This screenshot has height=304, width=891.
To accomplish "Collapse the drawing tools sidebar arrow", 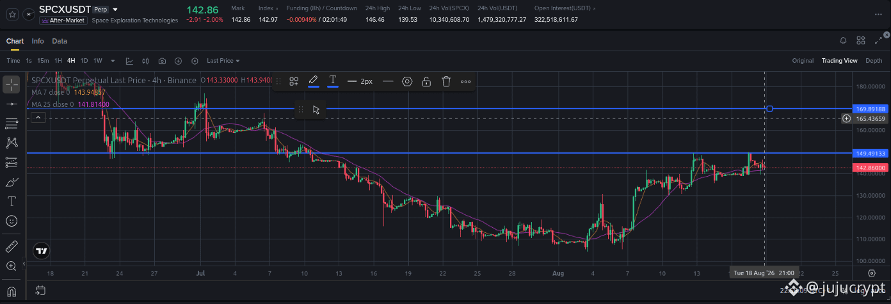I will (x=24, y=263).
